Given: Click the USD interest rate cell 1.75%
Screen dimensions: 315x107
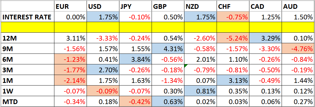Looking at the screenshot, I should (103, 17).
